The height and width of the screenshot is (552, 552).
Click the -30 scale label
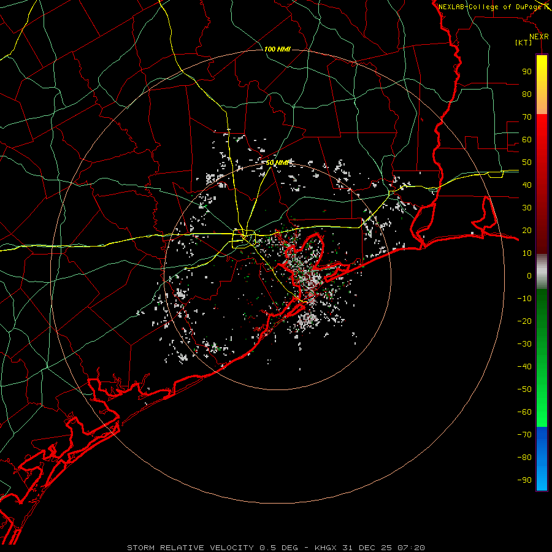[524, 344]
